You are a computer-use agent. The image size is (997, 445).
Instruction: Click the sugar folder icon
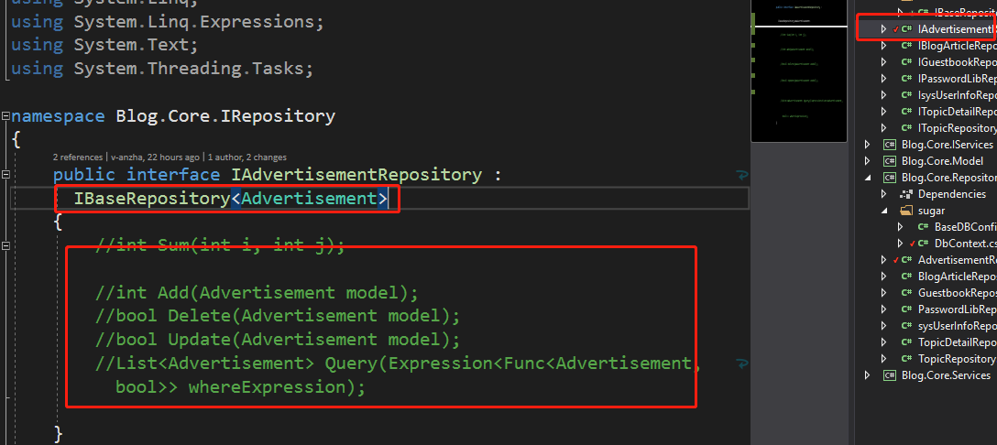click(906, 211)
